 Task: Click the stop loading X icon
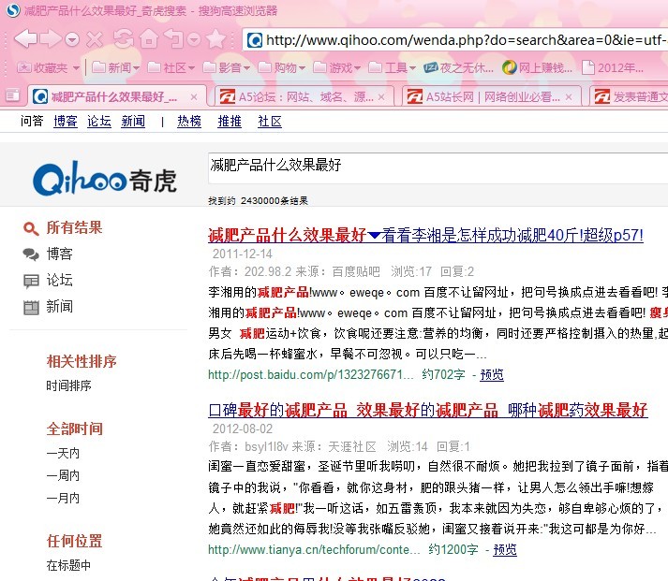click(x=95, y=39)
